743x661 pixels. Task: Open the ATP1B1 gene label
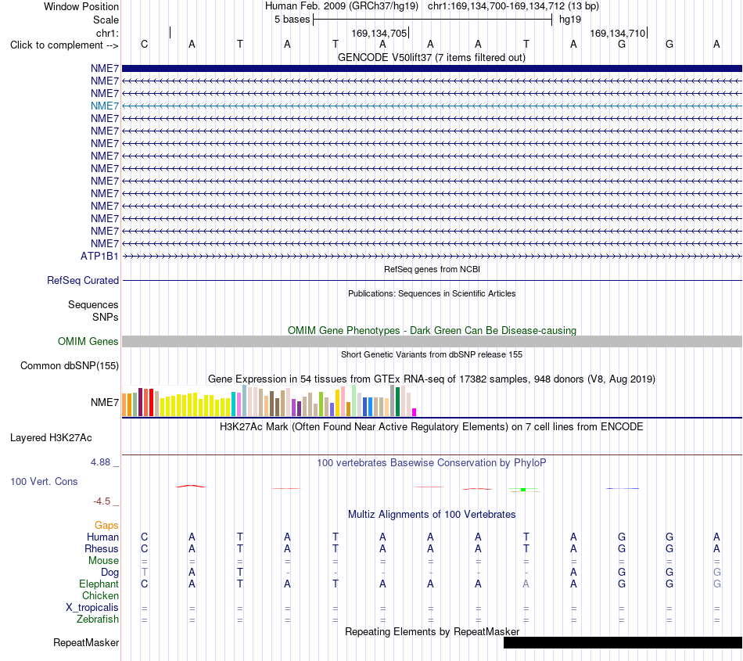click(99, 256)
